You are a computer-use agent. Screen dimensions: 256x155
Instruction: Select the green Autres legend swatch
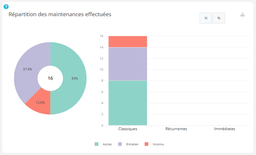click(x=97, y=144)
